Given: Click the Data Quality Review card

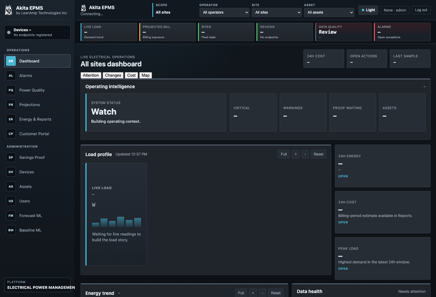Looking at the screenshot, I should pyautogui.click(x=343, y=32).
